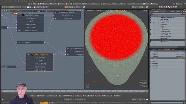
Task: Click the red-pink swatch icon in toolbar
Action: pyautogui.click(x=46, y=7)
